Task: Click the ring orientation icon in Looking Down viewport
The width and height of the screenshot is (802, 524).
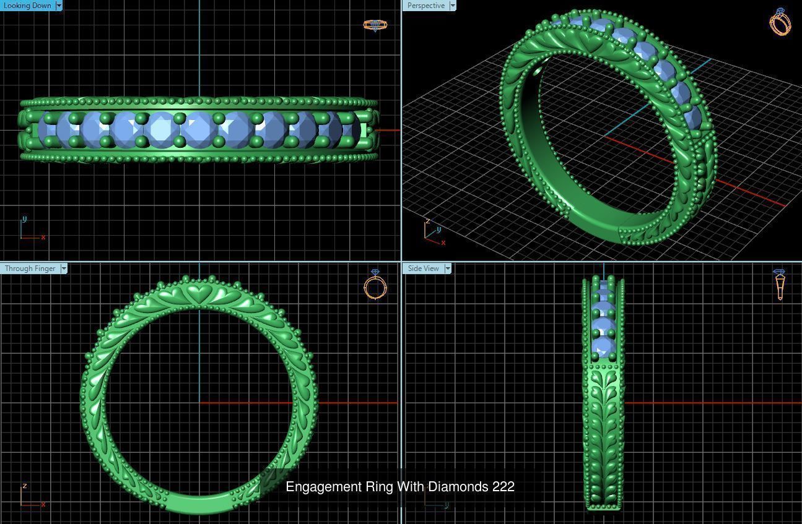Action: click(x=374, y=25)
